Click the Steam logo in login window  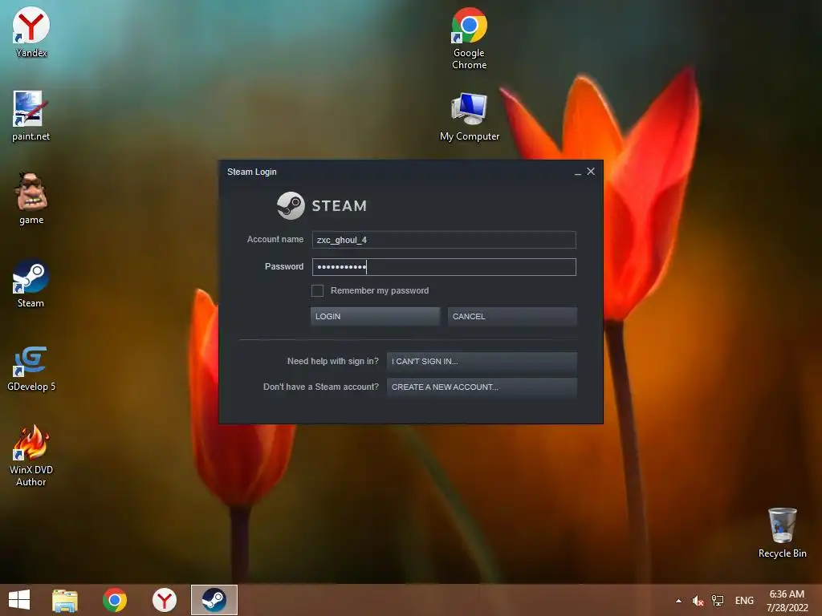(x=322, y=205)
